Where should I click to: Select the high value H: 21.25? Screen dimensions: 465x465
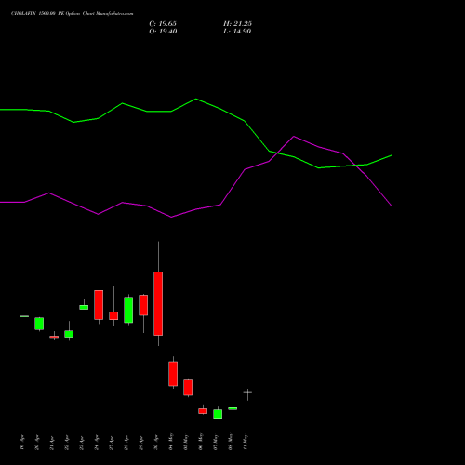point(237,24)
